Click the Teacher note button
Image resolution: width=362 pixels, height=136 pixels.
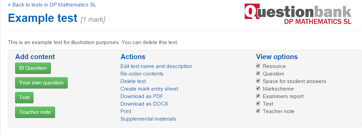(x=35, y=112)
